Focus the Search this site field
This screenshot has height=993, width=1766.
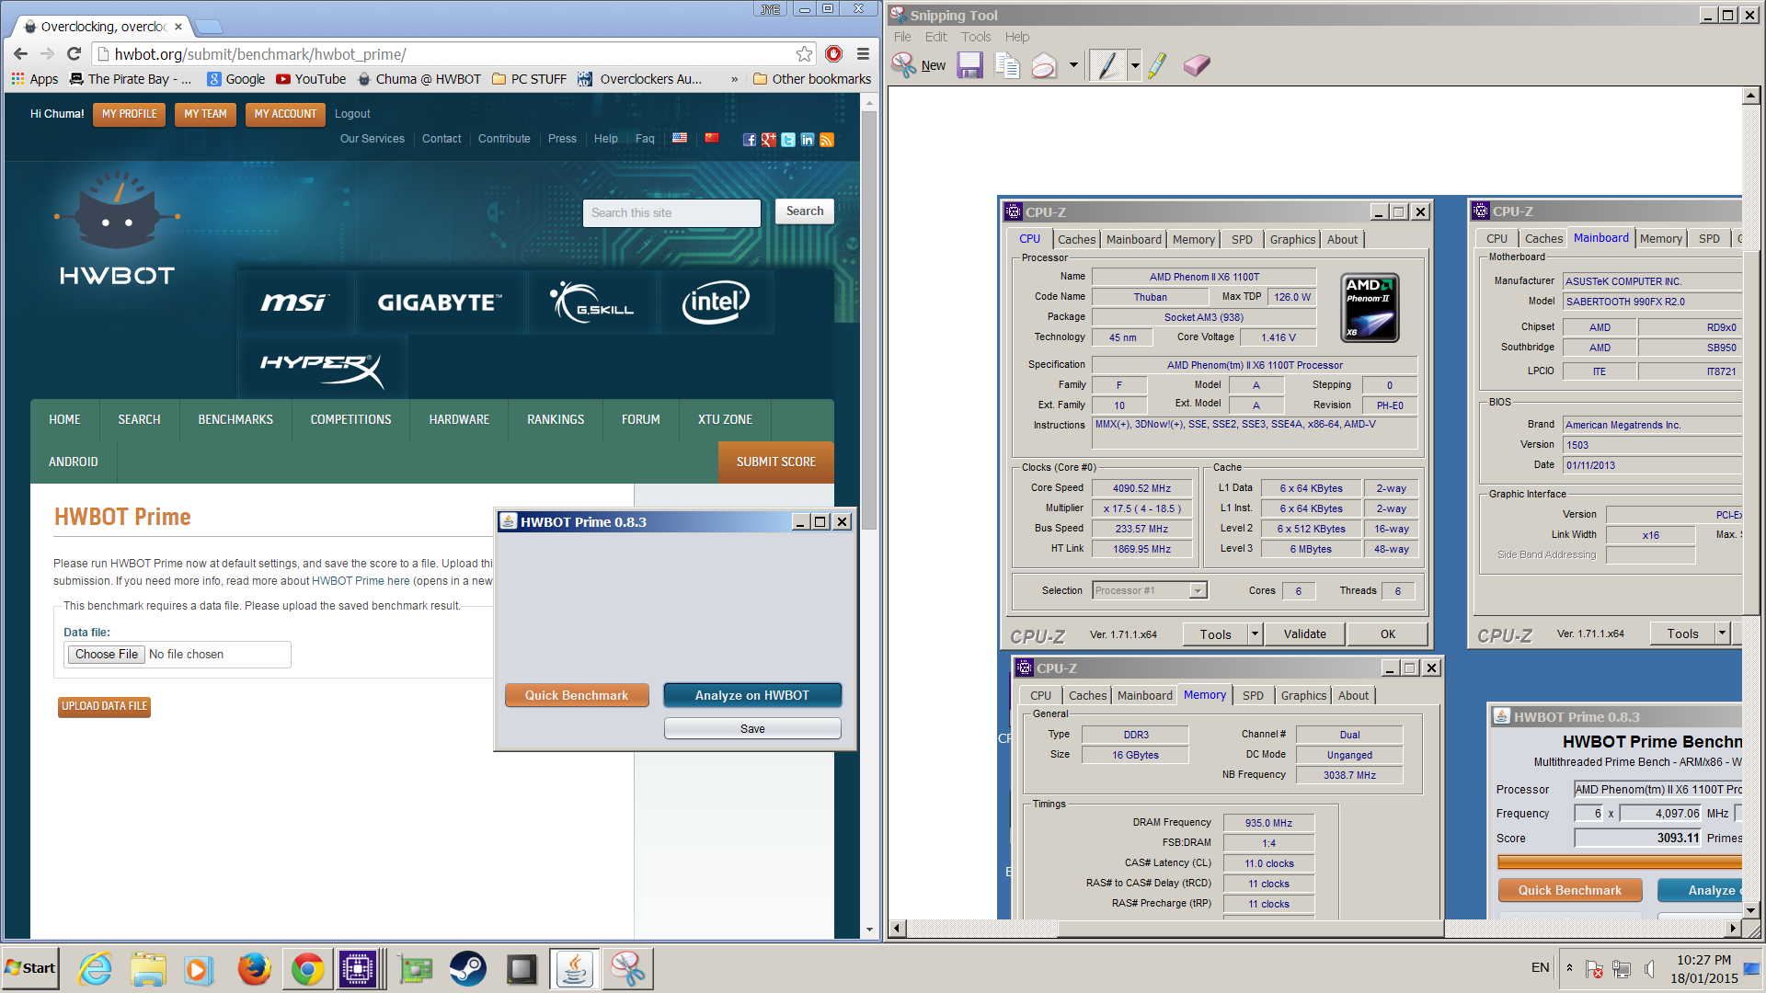tap(671, 212)
